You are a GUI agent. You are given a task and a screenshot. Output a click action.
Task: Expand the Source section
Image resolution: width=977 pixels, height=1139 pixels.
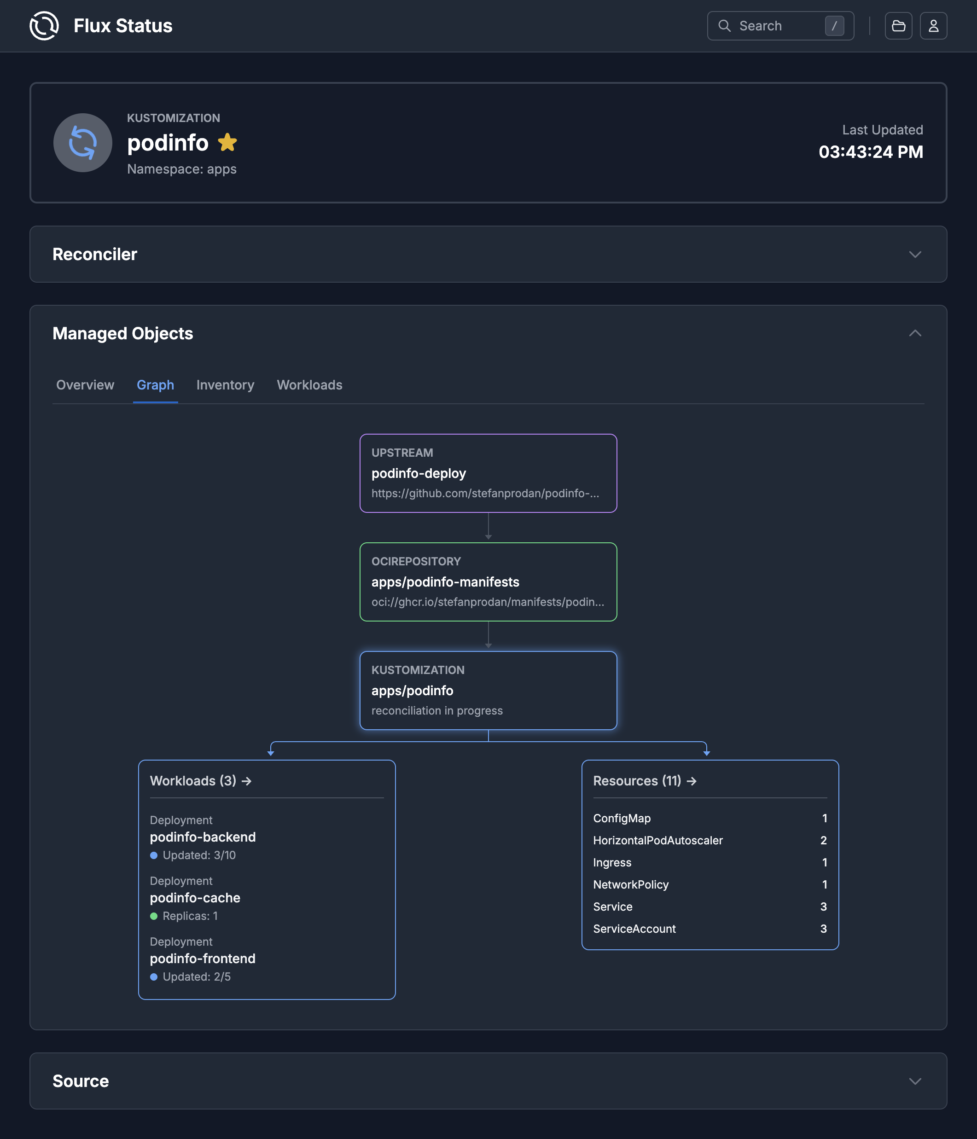click(915, 1081)
